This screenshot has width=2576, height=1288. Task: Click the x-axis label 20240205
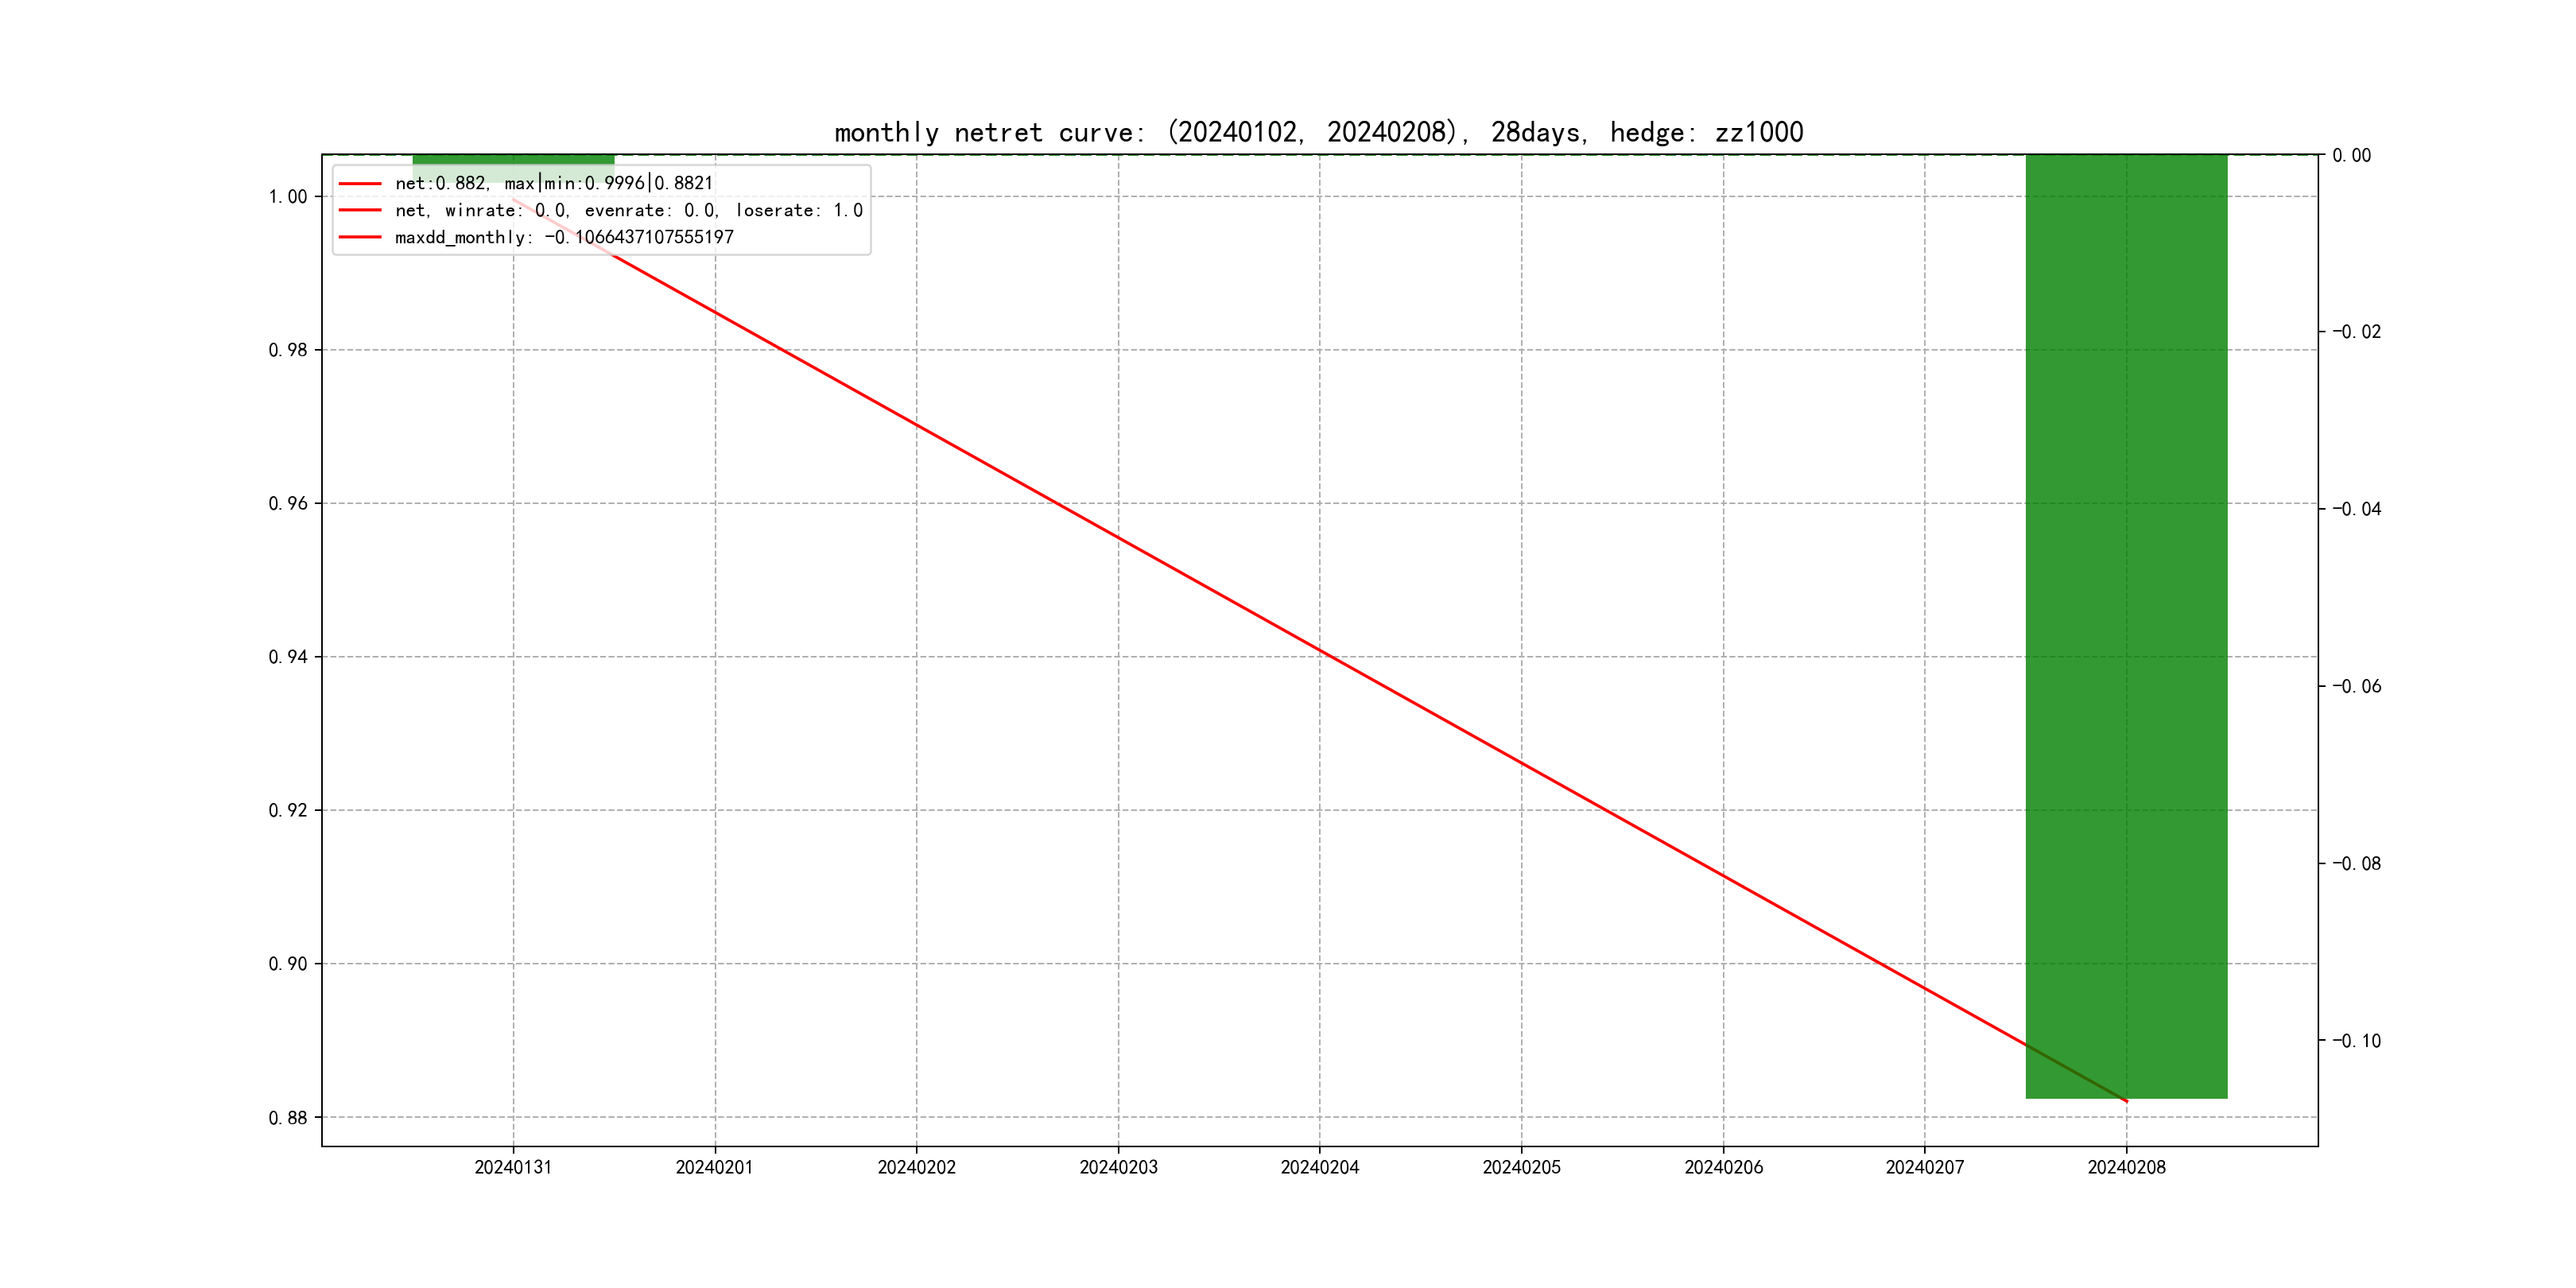[1521, 1167]
